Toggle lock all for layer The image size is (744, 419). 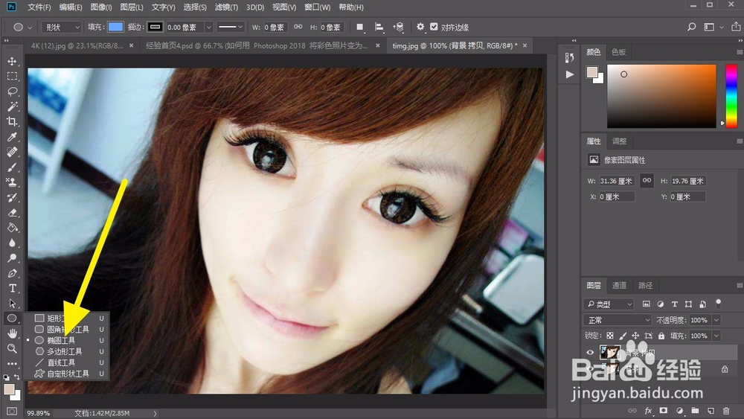point(661,336)
